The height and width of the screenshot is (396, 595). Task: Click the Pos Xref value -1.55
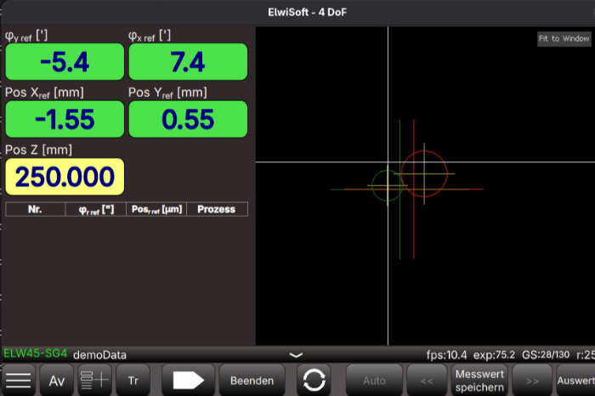65,119
